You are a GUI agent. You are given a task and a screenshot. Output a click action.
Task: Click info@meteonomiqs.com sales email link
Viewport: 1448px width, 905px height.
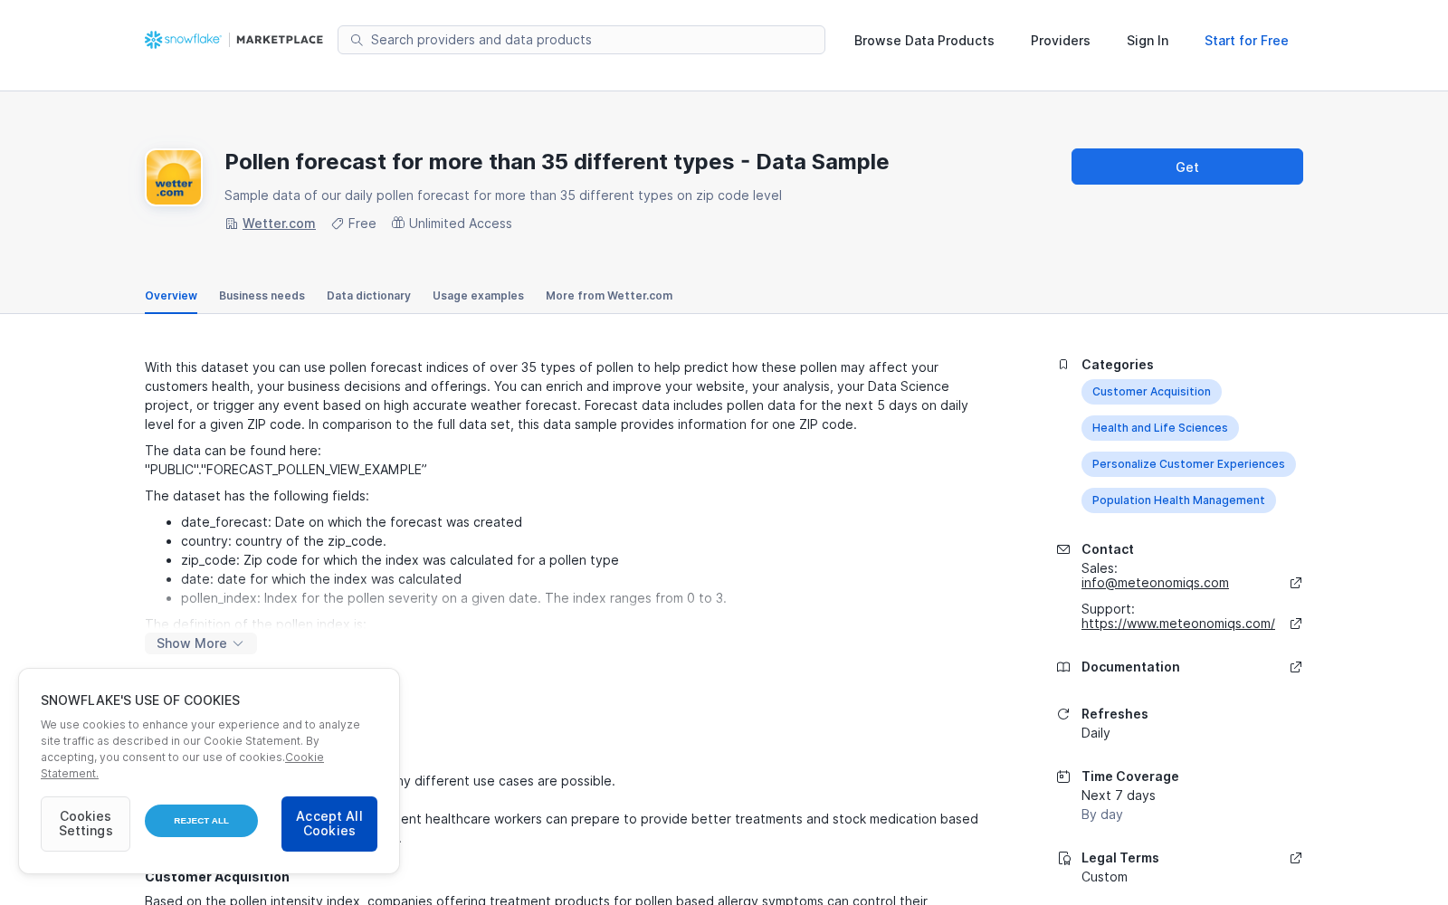coord(1155,583)
